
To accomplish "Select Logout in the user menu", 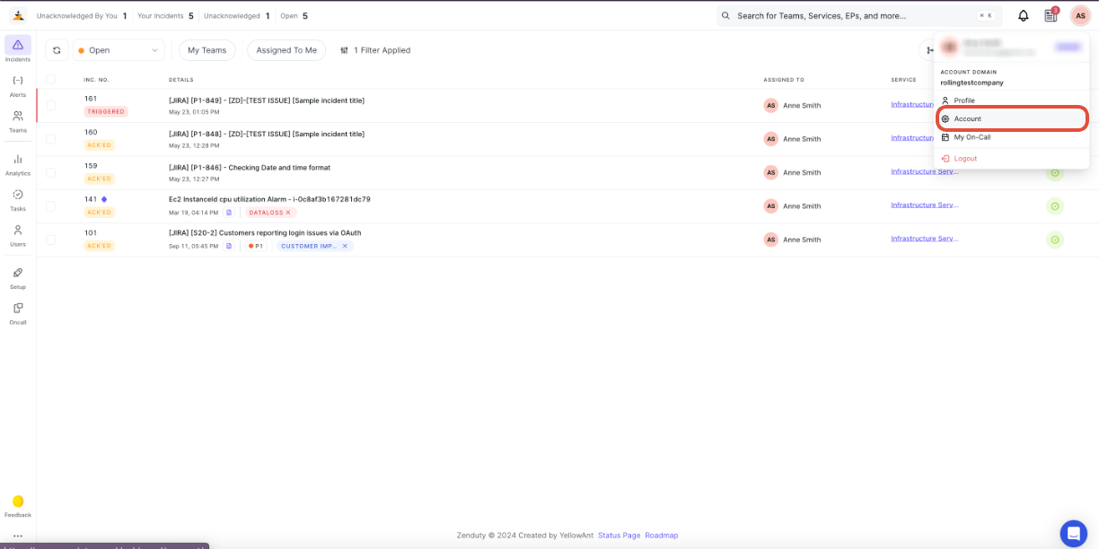I will click(x=965, y=158).
